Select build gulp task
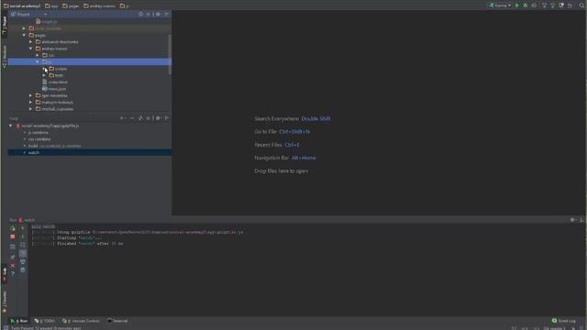The width and height of the screenshot is (587, 330). 33,146
